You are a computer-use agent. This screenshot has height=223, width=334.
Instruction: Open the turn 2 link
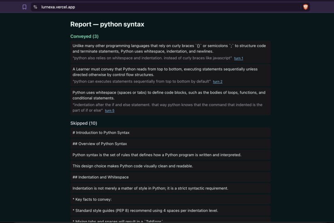pyautogui.click(x=218, y=82)
